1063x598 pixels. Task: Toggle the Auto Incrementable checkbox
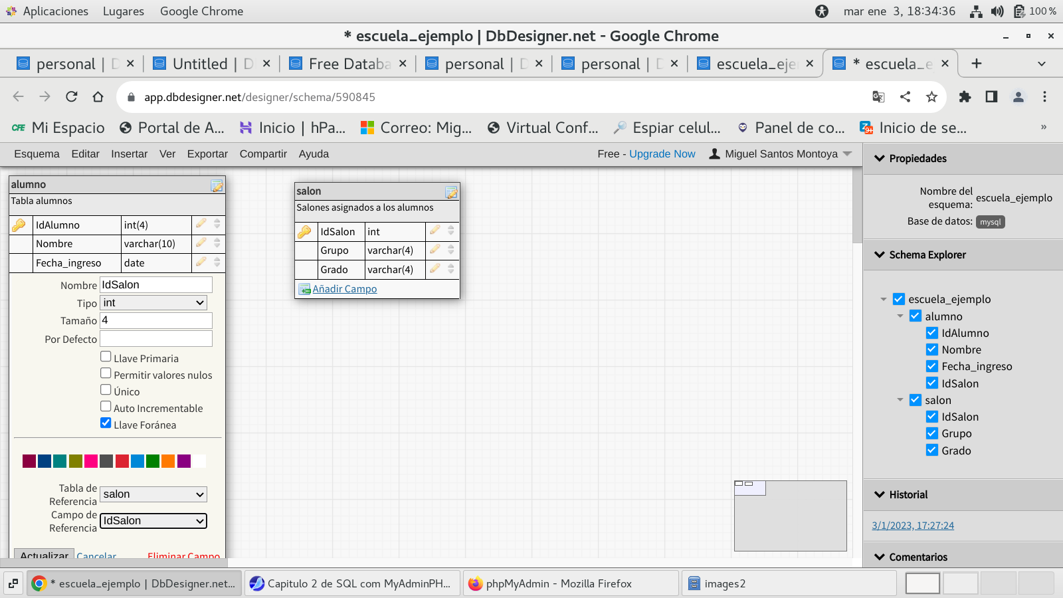[106, 407]
